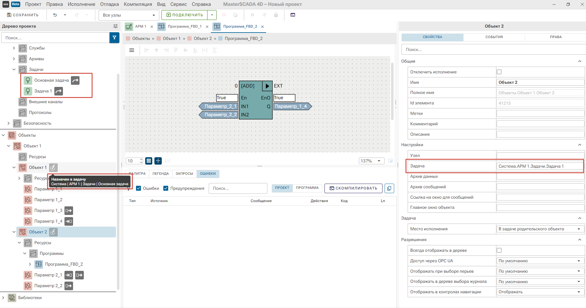Open the terminal console icon in toolbar

point(293,15)
